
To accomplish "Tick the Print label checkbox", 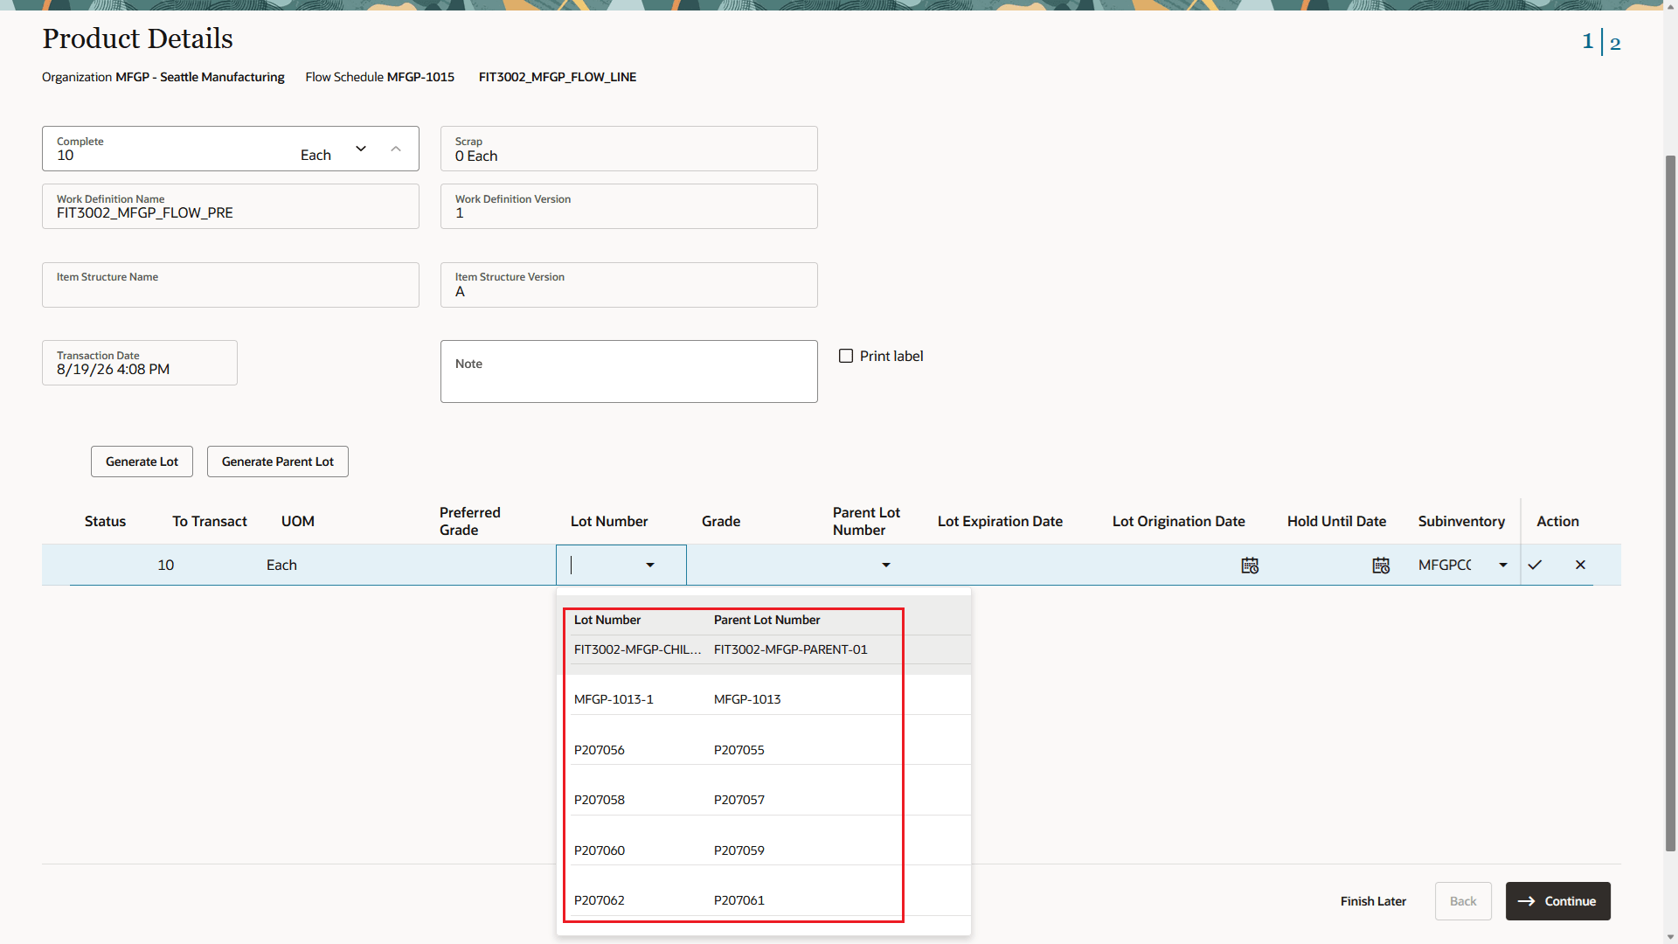I will click(846, 356).
